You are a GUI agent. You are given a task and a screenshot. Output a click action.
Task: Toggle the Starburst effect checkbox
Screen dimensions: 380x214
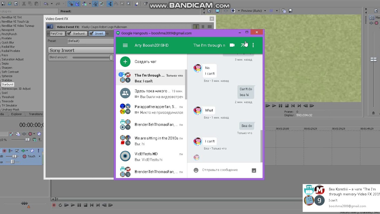(x=69, y=34)
